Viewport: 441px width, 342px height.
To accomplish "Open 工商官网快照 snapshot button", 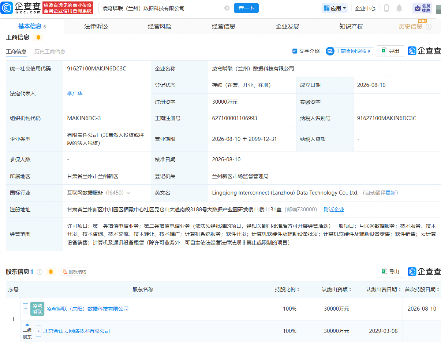I will click(x=350, y=51).
